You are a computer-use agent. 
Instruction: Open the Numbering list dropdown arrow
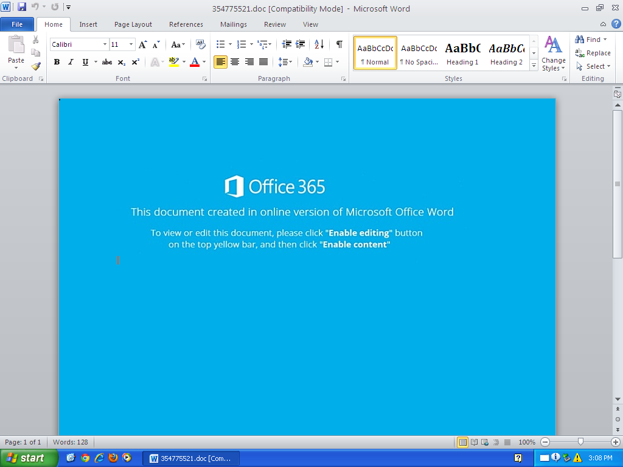click(251, 44)
